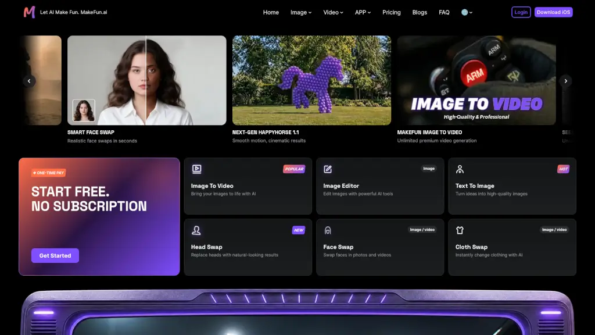Click the Cloth Swap shirt icon
The image size is (595, 335).
460,230
